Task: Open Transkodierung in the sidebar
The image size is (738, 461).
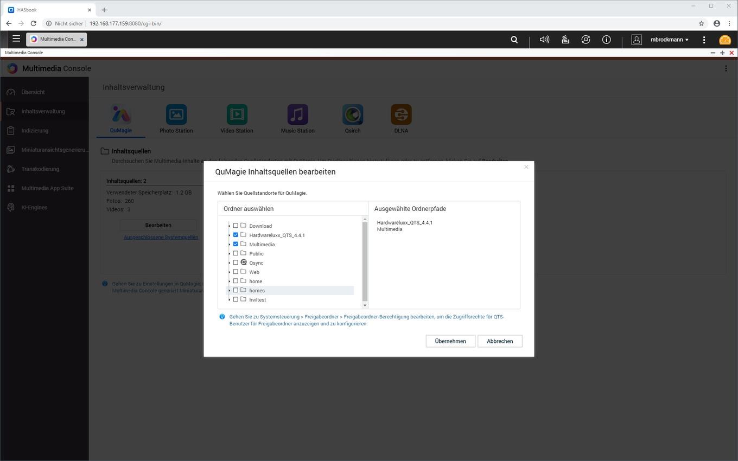Action: [x=44, y=169]
